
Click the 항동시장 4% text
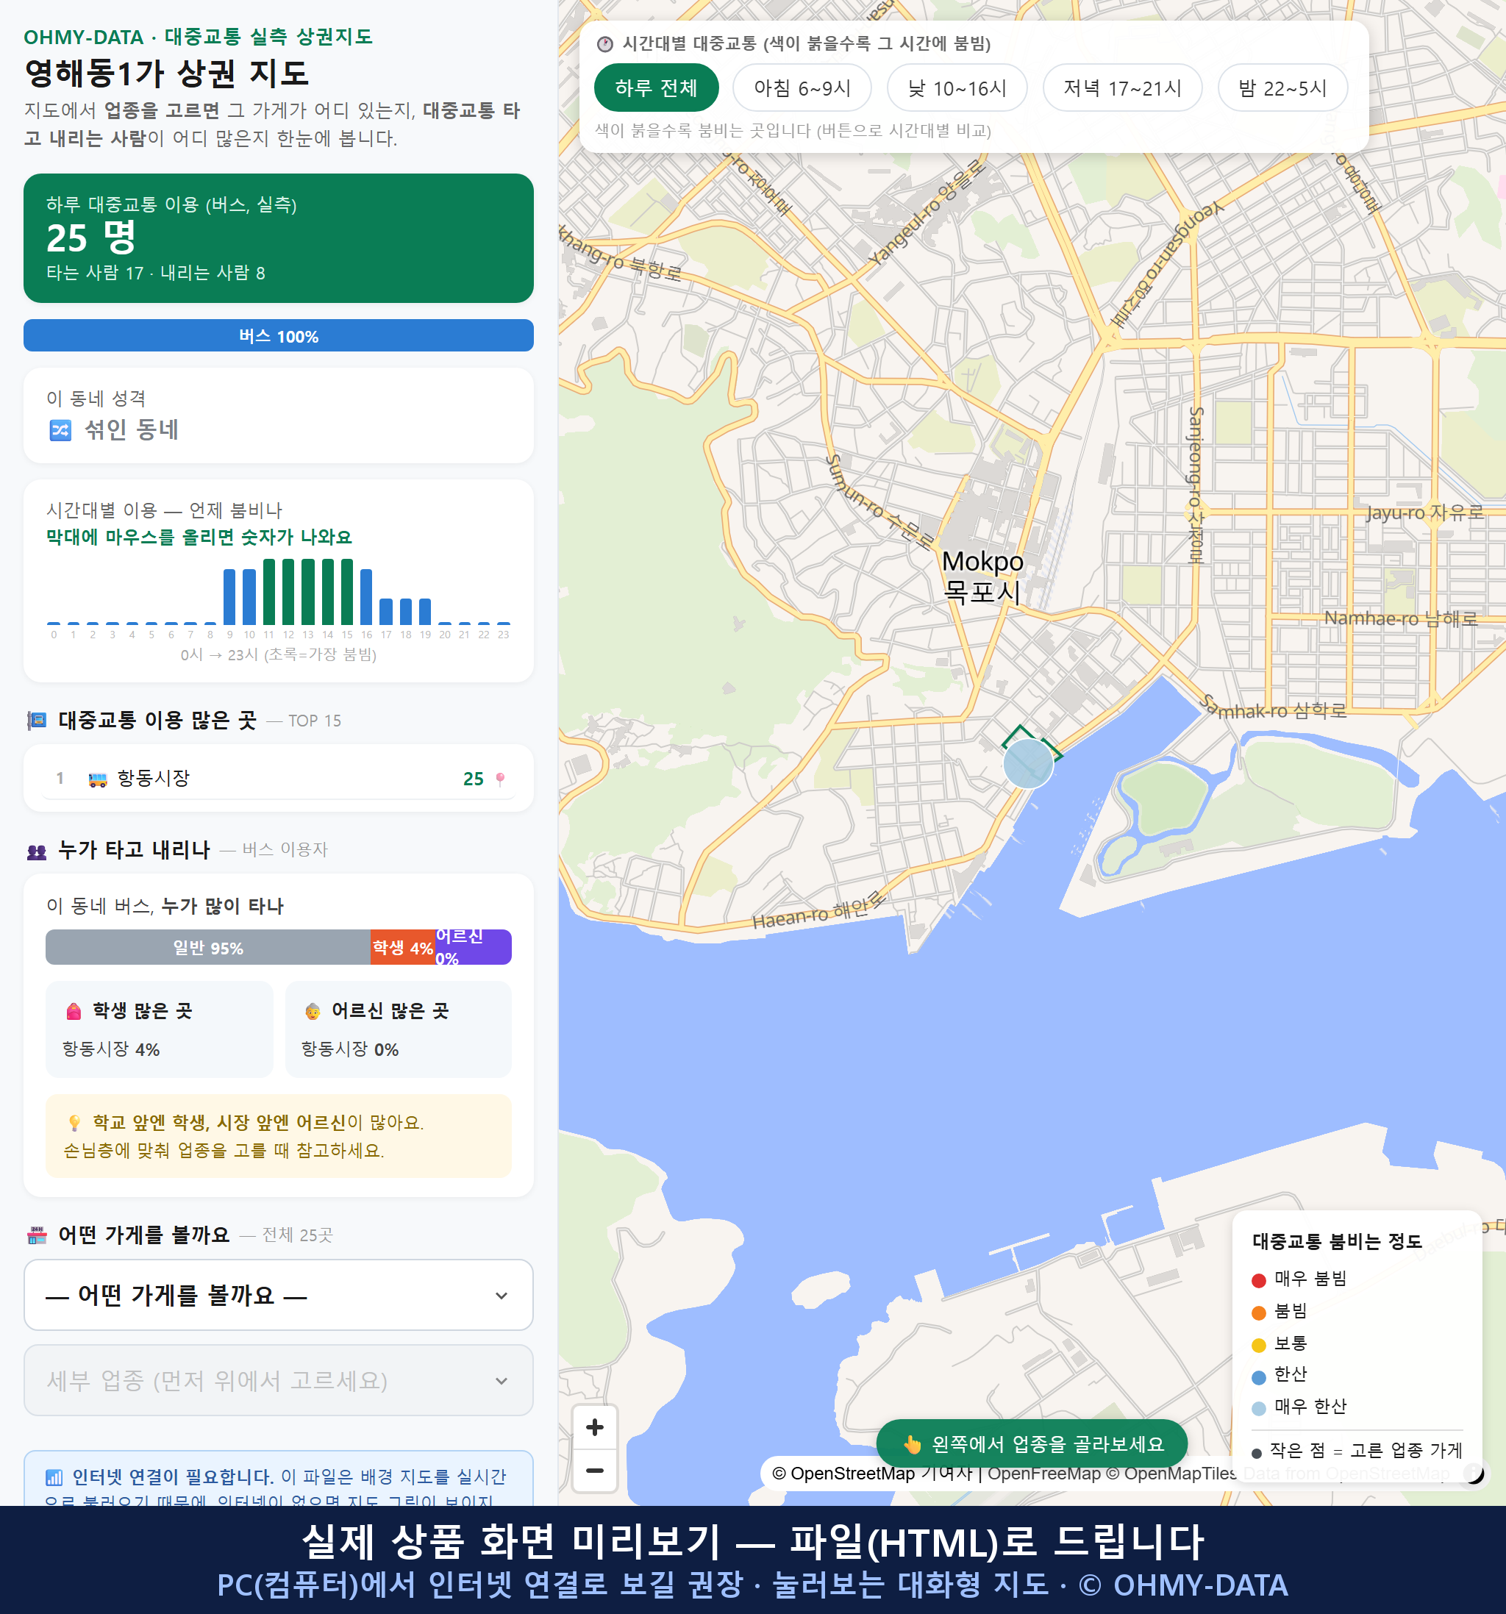(x=111, y=1049)
